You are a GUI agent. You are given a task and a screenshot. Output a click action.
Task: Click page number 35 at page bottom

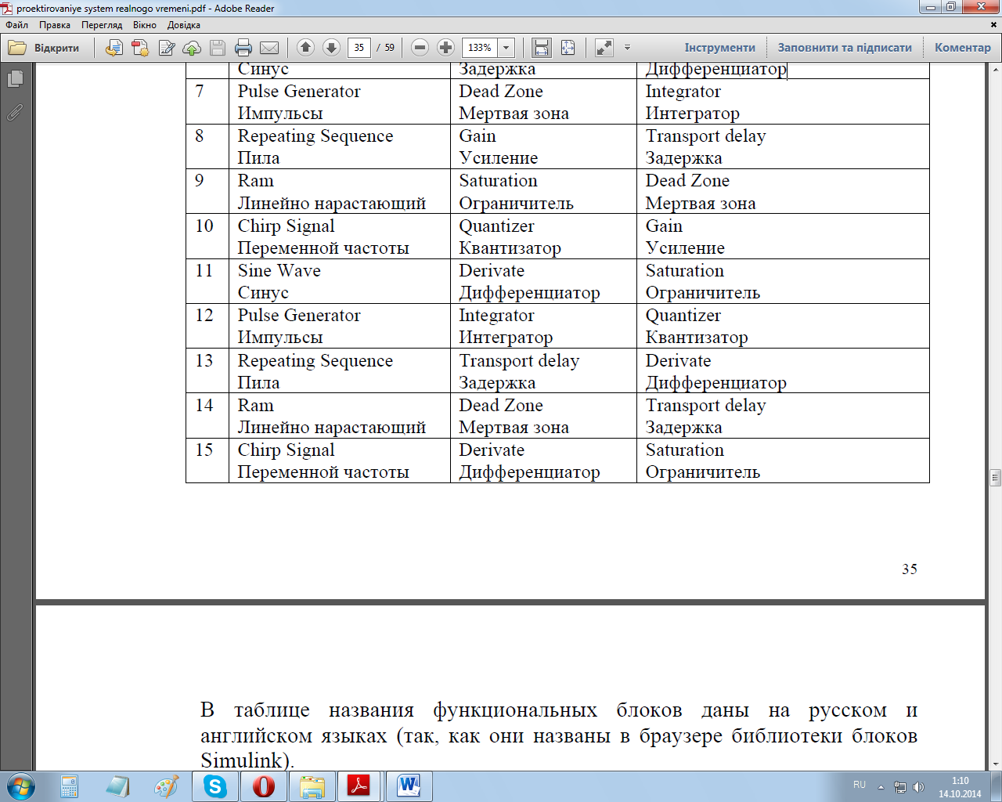[x=910, y=569]
